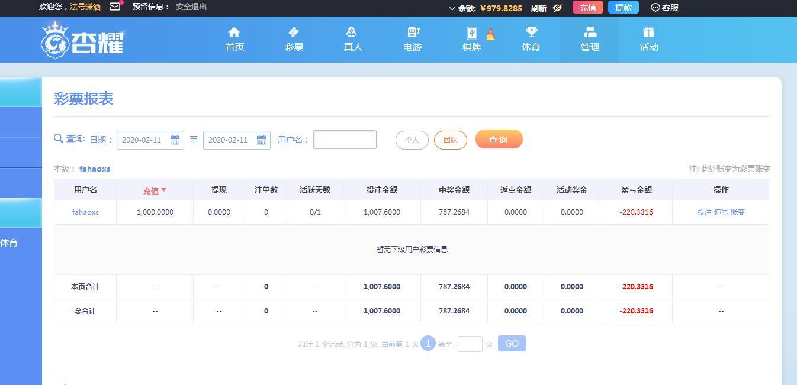This screenshot has width=797, height=385.
Task: Click page number 1 in pagination
Action: [x=428, y=343]
